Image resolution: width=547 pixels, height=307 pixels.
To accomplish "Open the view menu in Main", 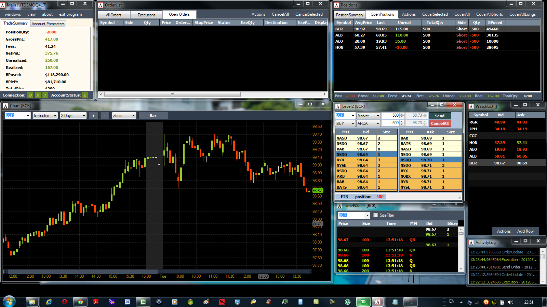I will pyautogui.click(x=31, y=14).
